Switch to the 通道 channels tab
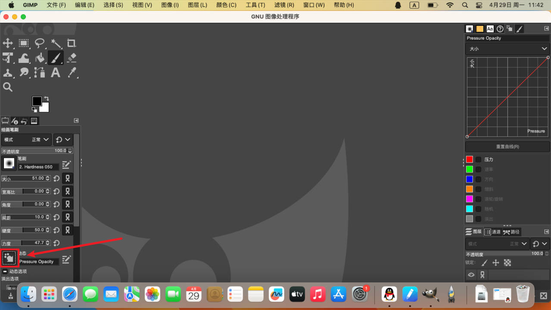 click(492, 232)
